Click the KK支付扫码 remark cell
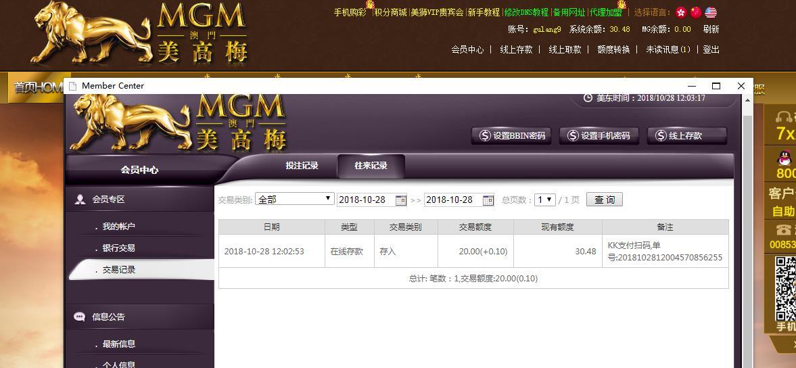Screen dimensions: 796x368 pos(665,251)
